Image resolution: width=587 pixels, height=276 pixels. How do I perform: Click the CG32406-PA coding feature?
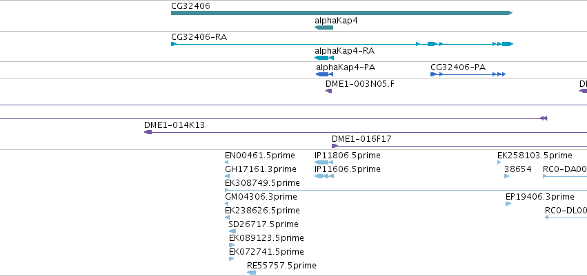point(468,74)
